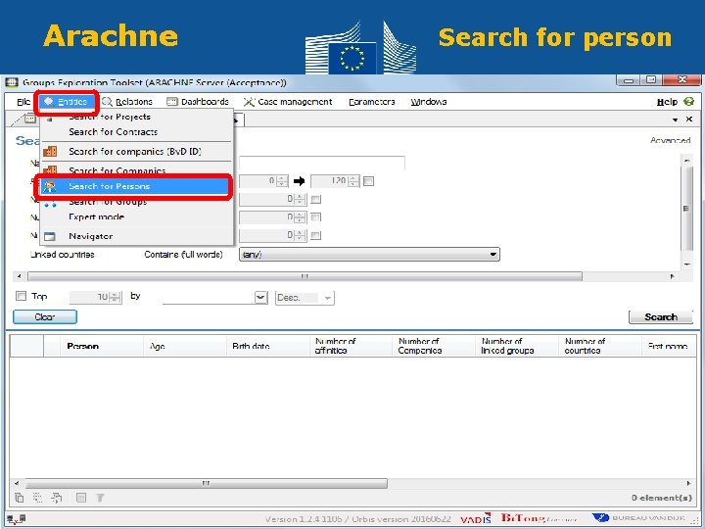Click the Help globe icon
The image size is (705, 529).
tap(688, 102)
